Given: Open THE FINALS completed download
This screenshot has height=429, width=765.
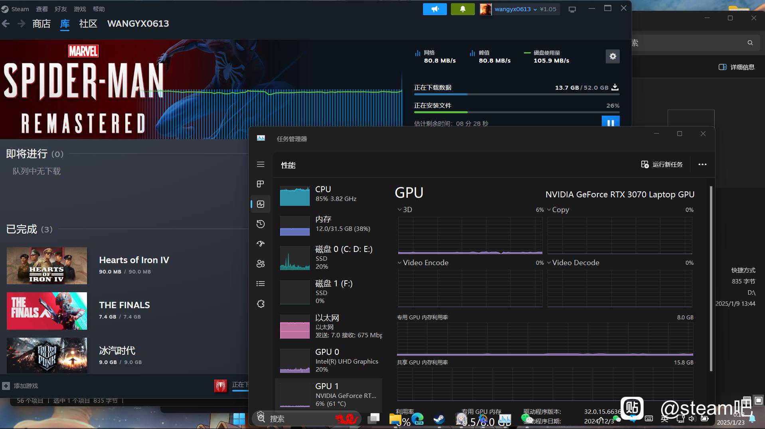Looking at the screenshot, I should (x=125, y=305).
